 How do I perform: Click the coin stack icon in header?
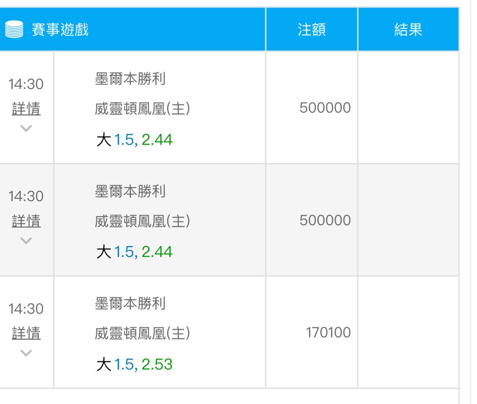[x=14, y=29]
